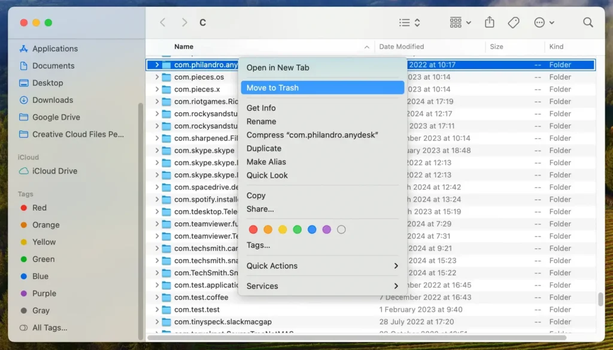Go forward with the right chevron button

(x=184, y=22)
